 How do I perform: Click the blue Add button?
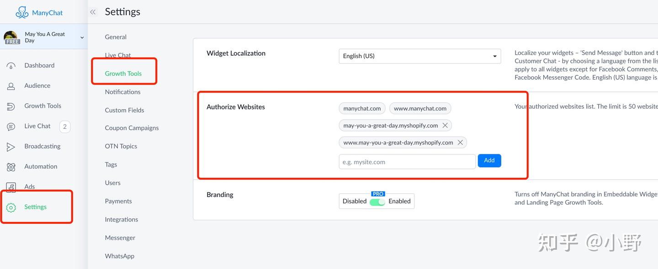click(489, 161)
